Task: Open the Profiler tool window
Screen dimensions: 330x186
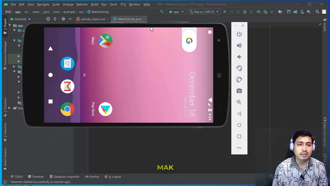Action: click(92, 177)
